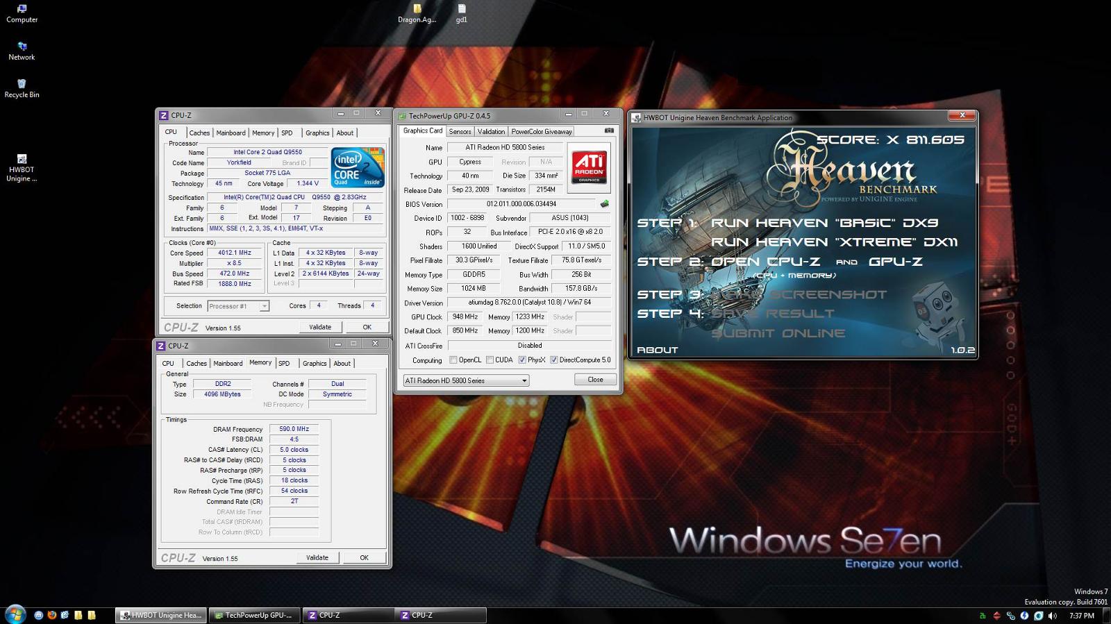
Task: Click Validate in lower CPU-Z window
Action: point(317,557)
